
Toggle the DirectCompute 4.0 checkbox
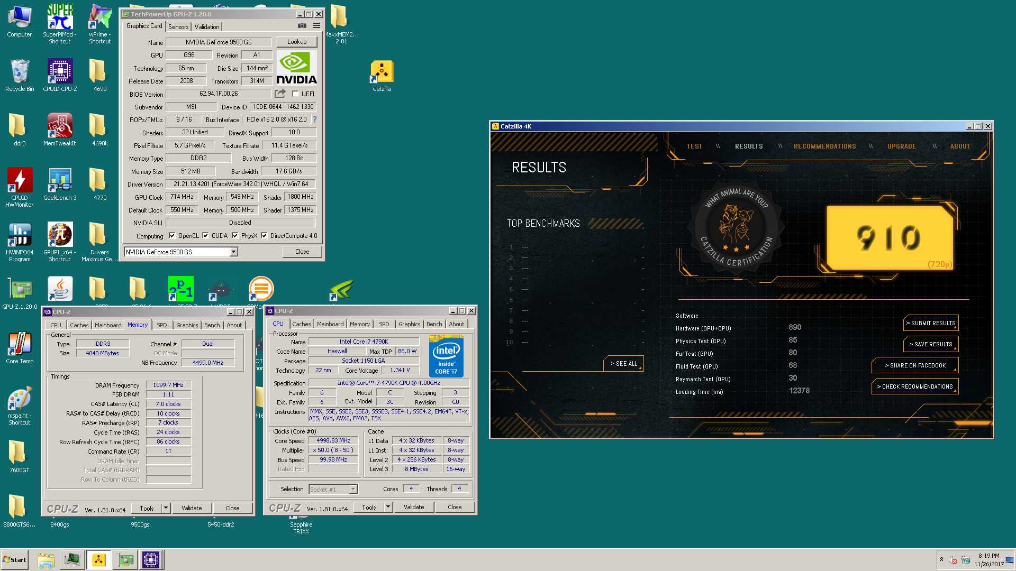point(264,236)
